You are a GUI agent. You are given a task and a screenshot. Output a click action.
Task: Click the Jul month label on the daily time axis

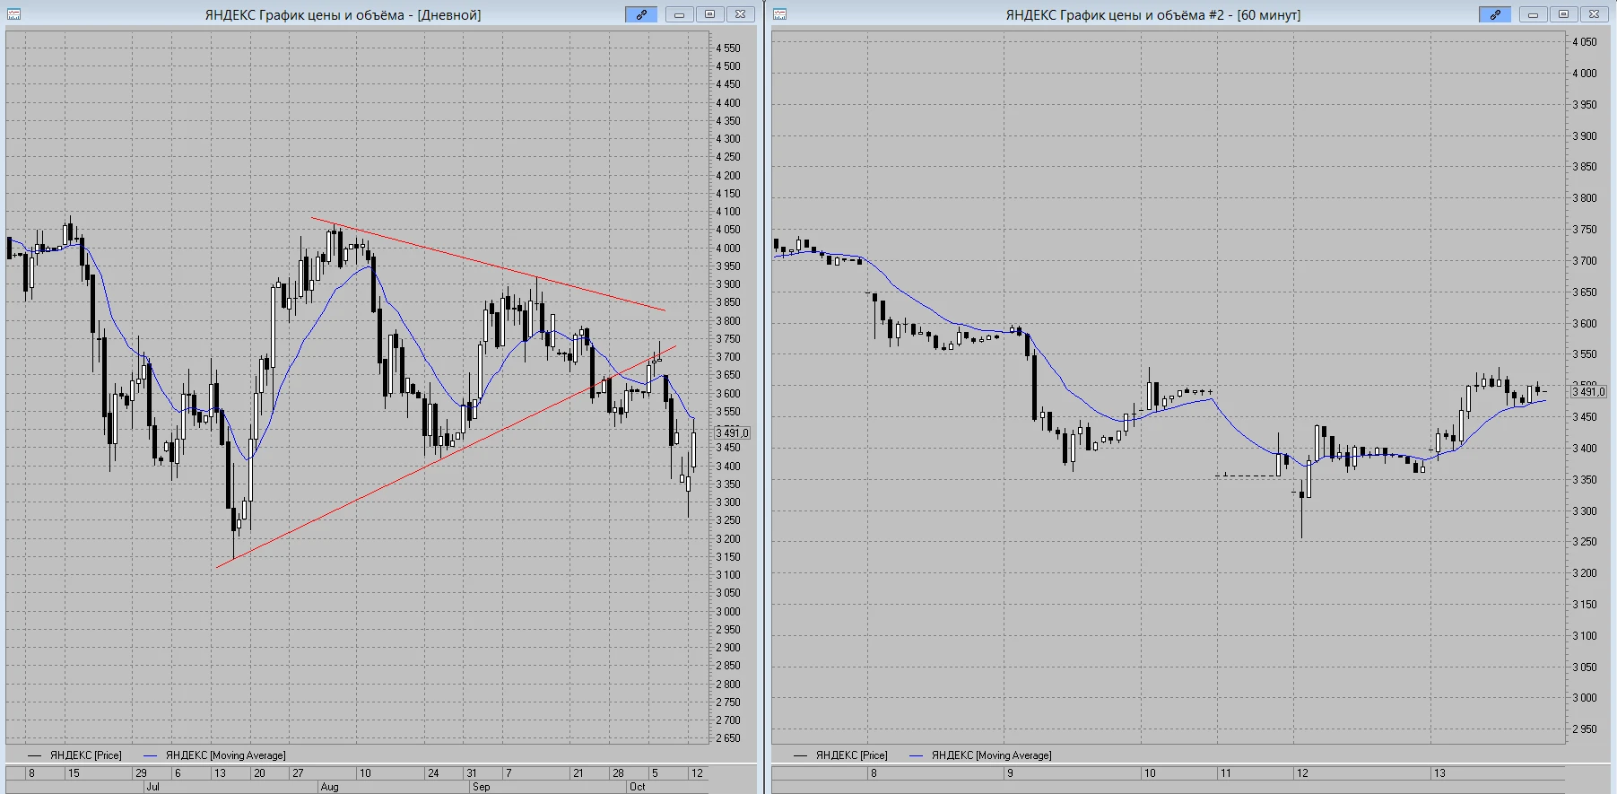[x=152, y=787]
